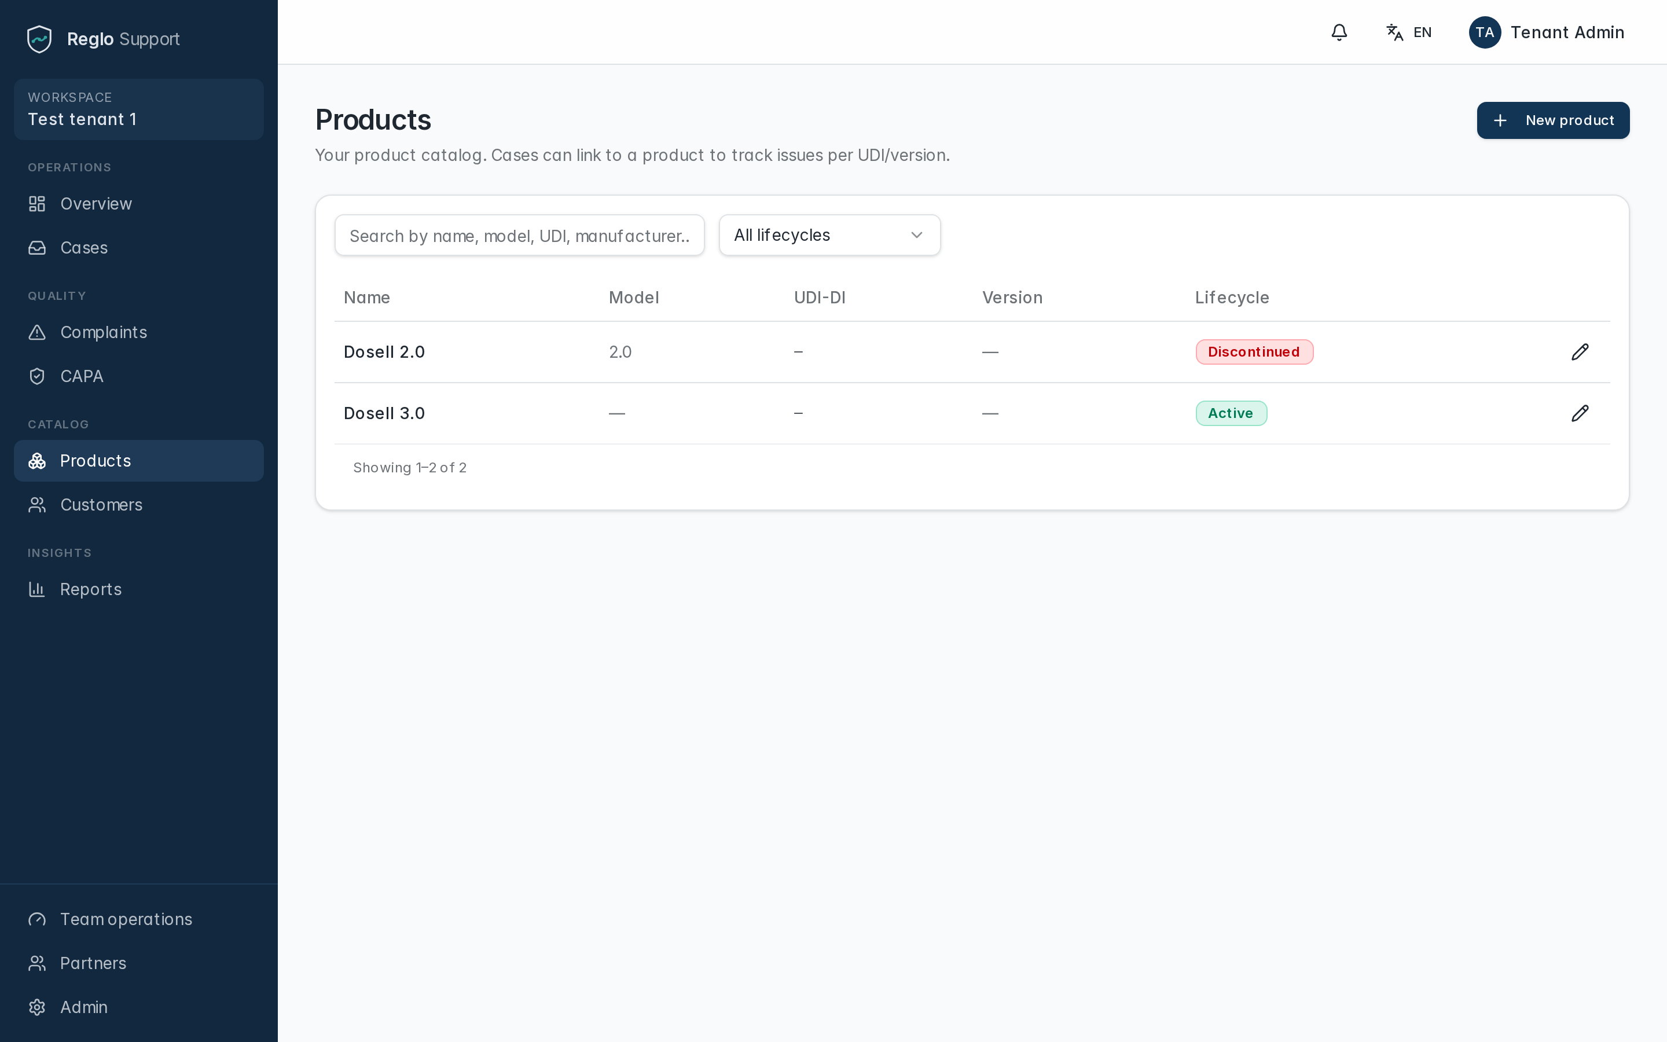This screenshot has height=1042, width=1667.
Task: Click the Discontinued lifecycle badge
Action: tap(1254, 352)
